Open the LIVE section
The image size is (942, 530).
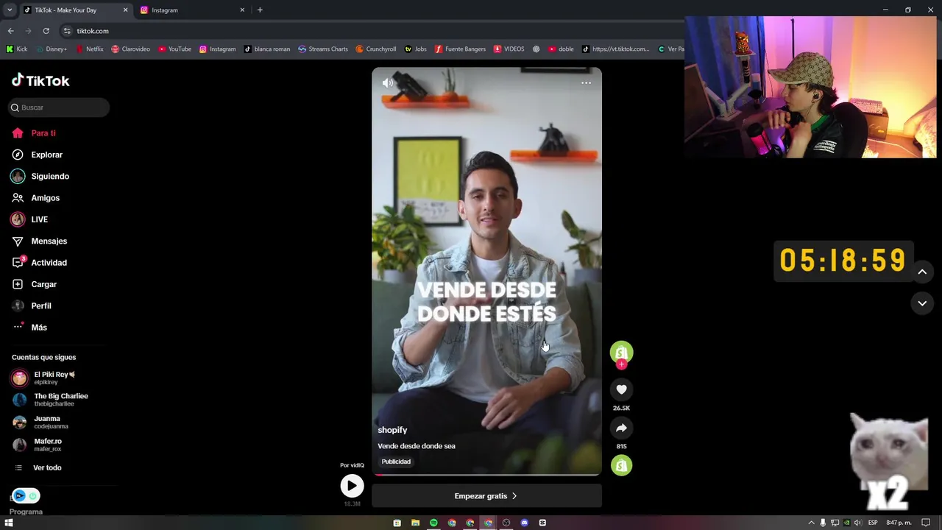click(40, 219)
